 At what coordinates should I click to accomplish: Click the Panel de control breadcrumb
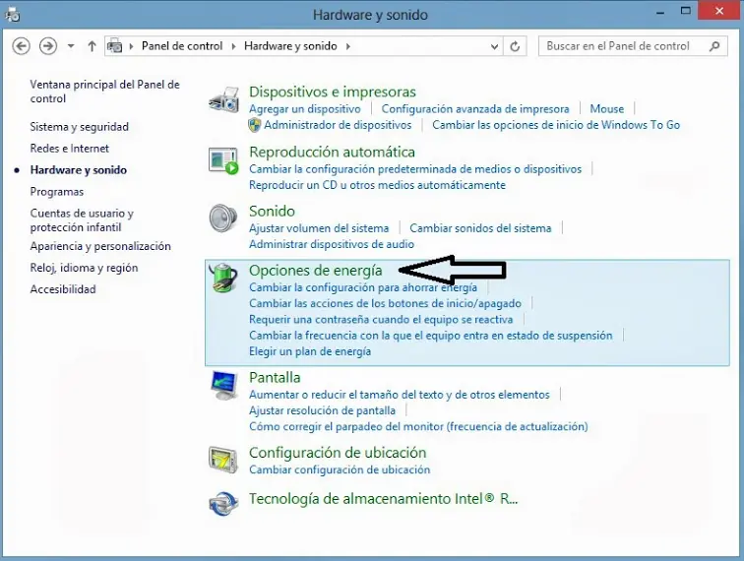click(182, 46)
